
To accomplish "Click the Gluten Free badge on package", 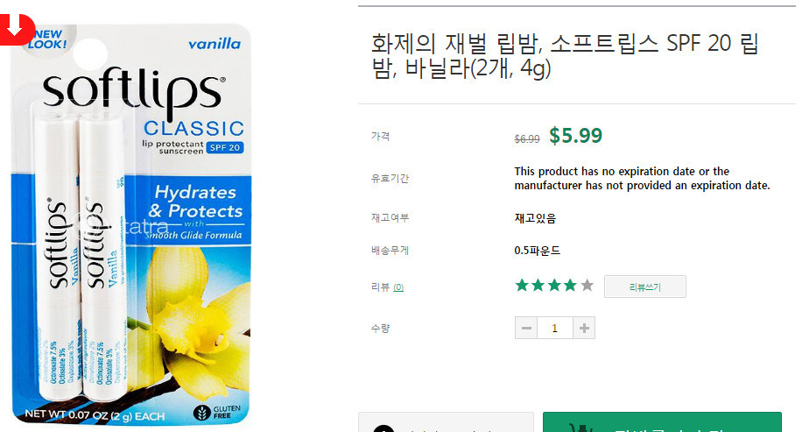I will tap(217, 412).
